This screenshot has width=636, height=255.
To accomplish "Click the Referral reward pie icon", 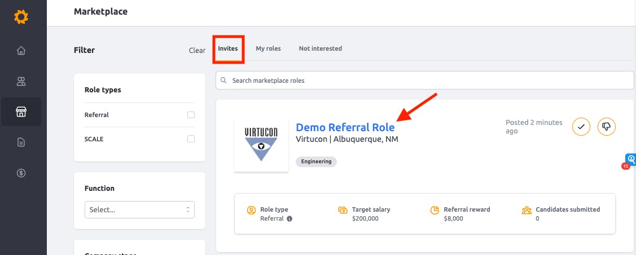I will (435, 210).
